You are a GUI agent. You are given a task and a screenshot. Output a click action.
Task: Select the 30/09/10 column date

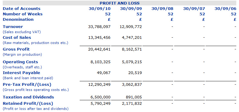click(x=100, y=8)
